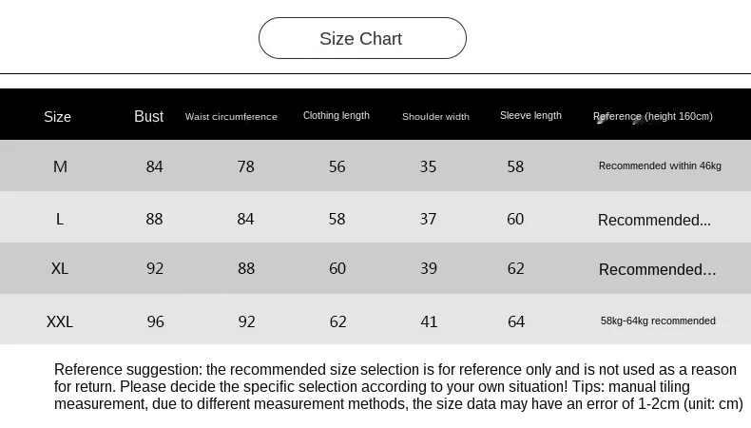Choose the XXL size row label
Screen dimensions: 751x428
60,321
